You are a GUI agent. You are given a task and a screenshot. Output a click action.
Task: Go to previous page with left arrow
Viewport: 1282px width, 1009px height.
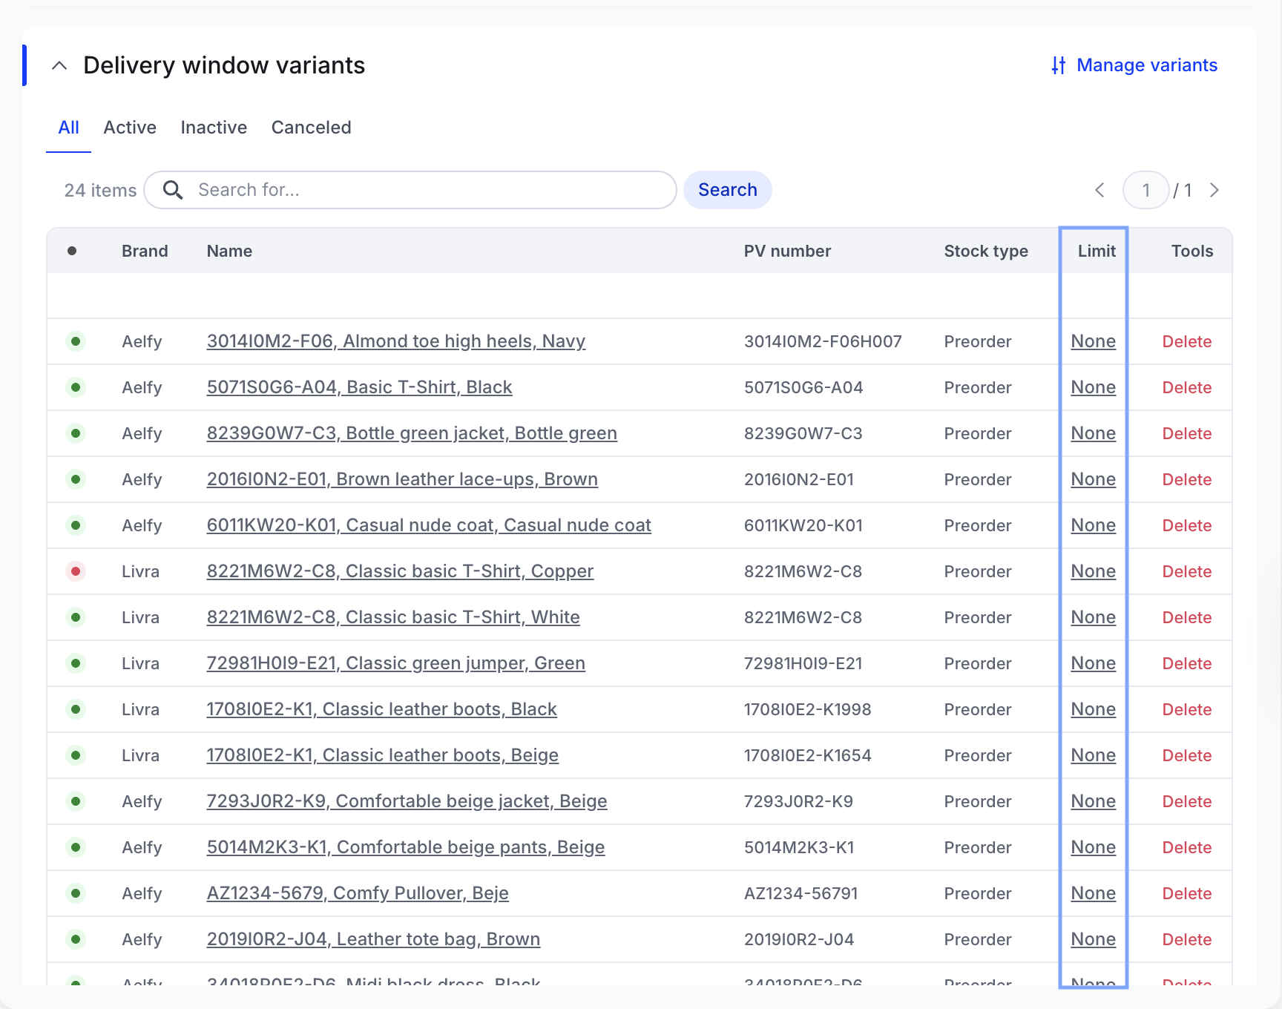pos(1099,190)
